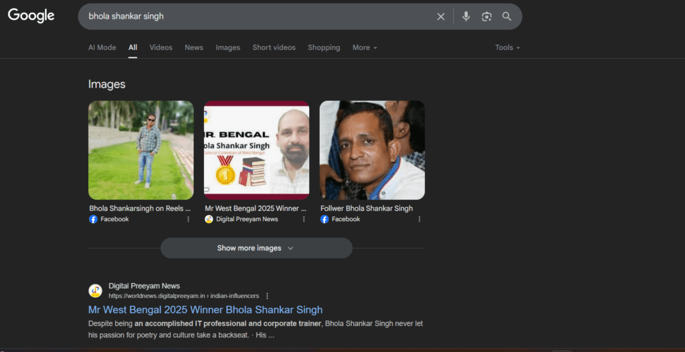The image size is (685, 352).
Task: Switch to Videos tab
Action: 161,47
